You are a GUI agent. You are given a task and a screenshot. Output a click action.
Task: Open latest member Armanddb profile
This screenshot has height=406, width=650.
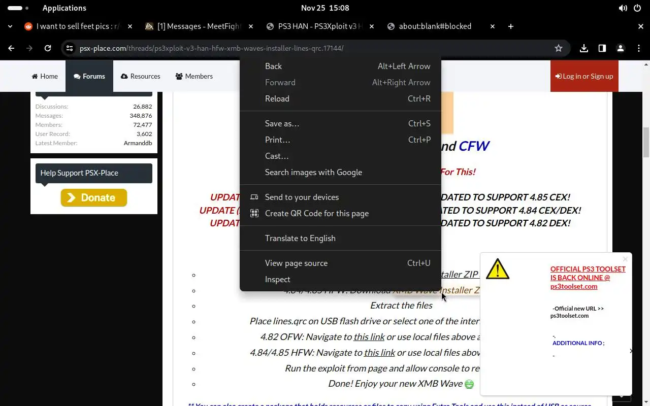[x=138, y=143]
